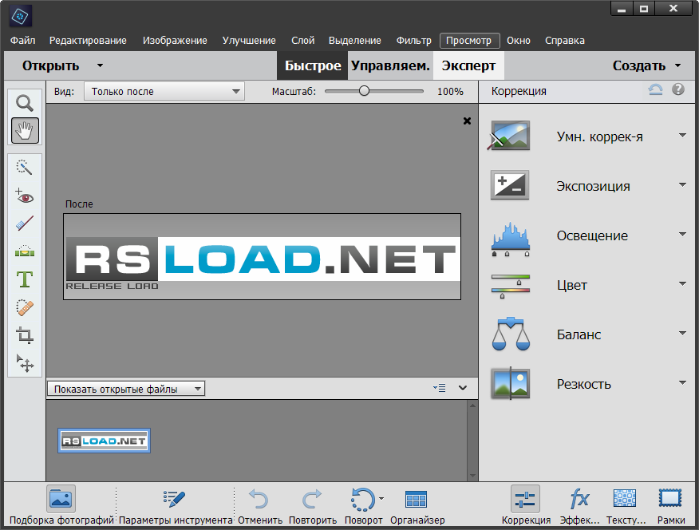Open the Справка menu
The width and height of the screenshot is (699, 530).
(x=564, y=41)
